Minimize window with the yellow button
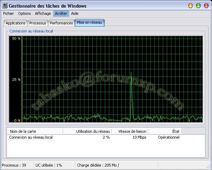This screenshot has height=170, width=212. click(190, 6)
